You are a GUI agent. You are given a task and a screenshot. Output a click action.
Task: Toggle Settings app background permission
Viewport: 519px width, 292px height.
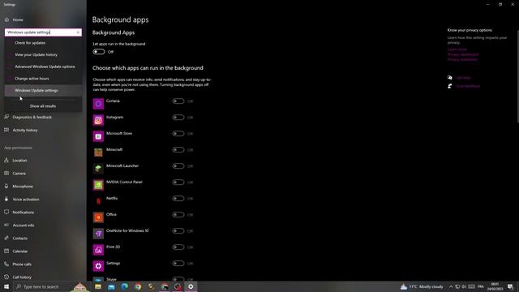(x=178, y=263)
